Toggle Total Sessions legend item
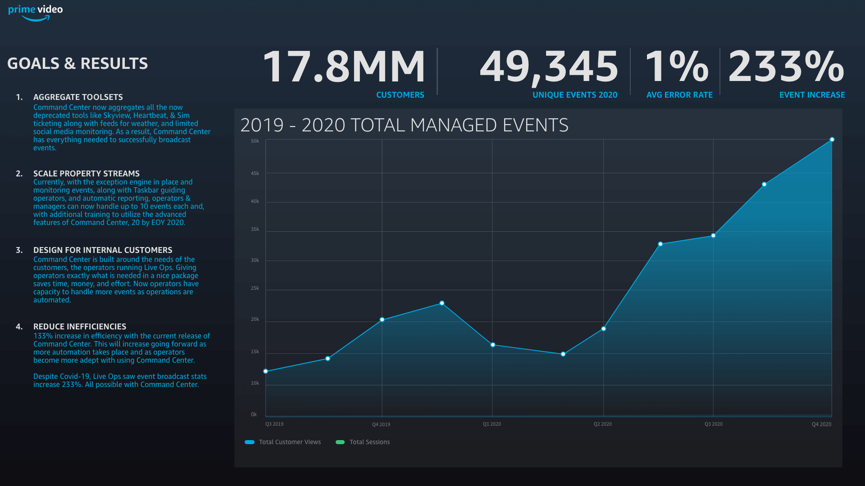 369,442
